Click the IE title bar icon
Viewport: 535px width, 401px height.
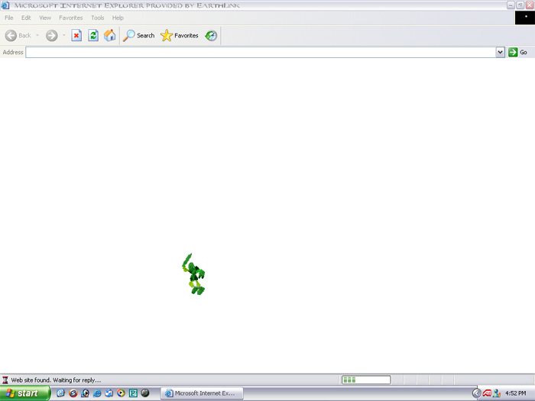coord(5,5)
